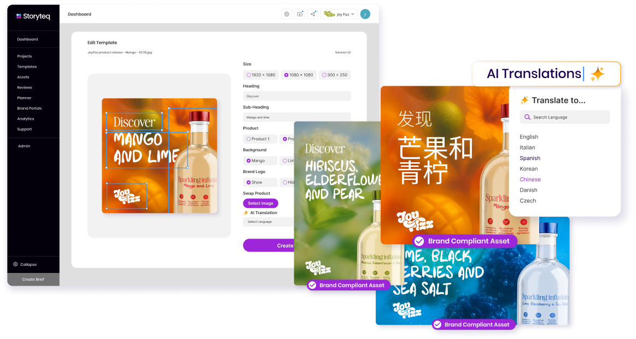The width and height of the screenshot is (636, 339).
Task: Expand the Joy Fizz brand dropdown
Action: point(339,14)
